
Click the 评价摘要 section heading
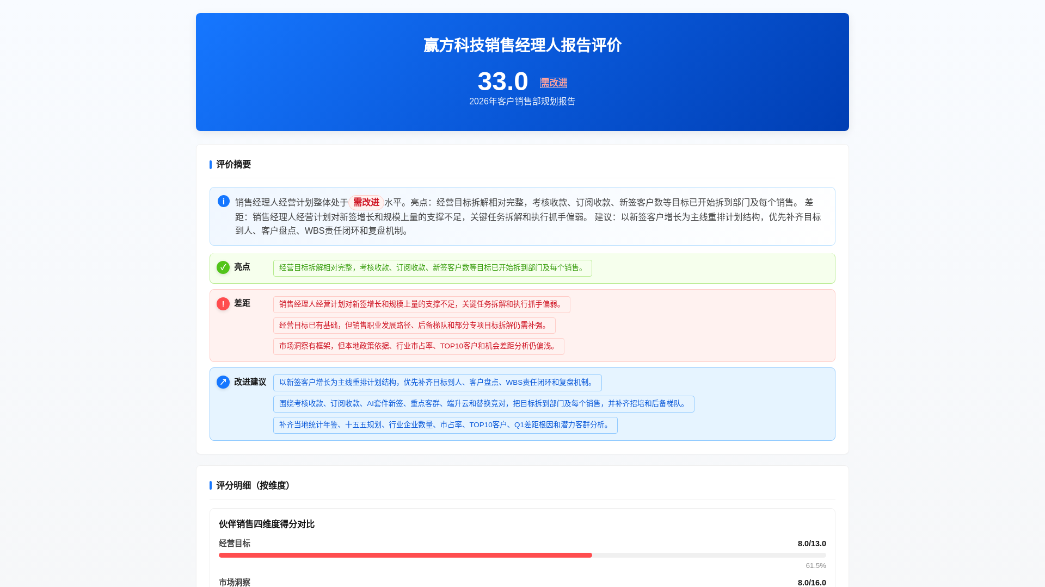point(233,165)
